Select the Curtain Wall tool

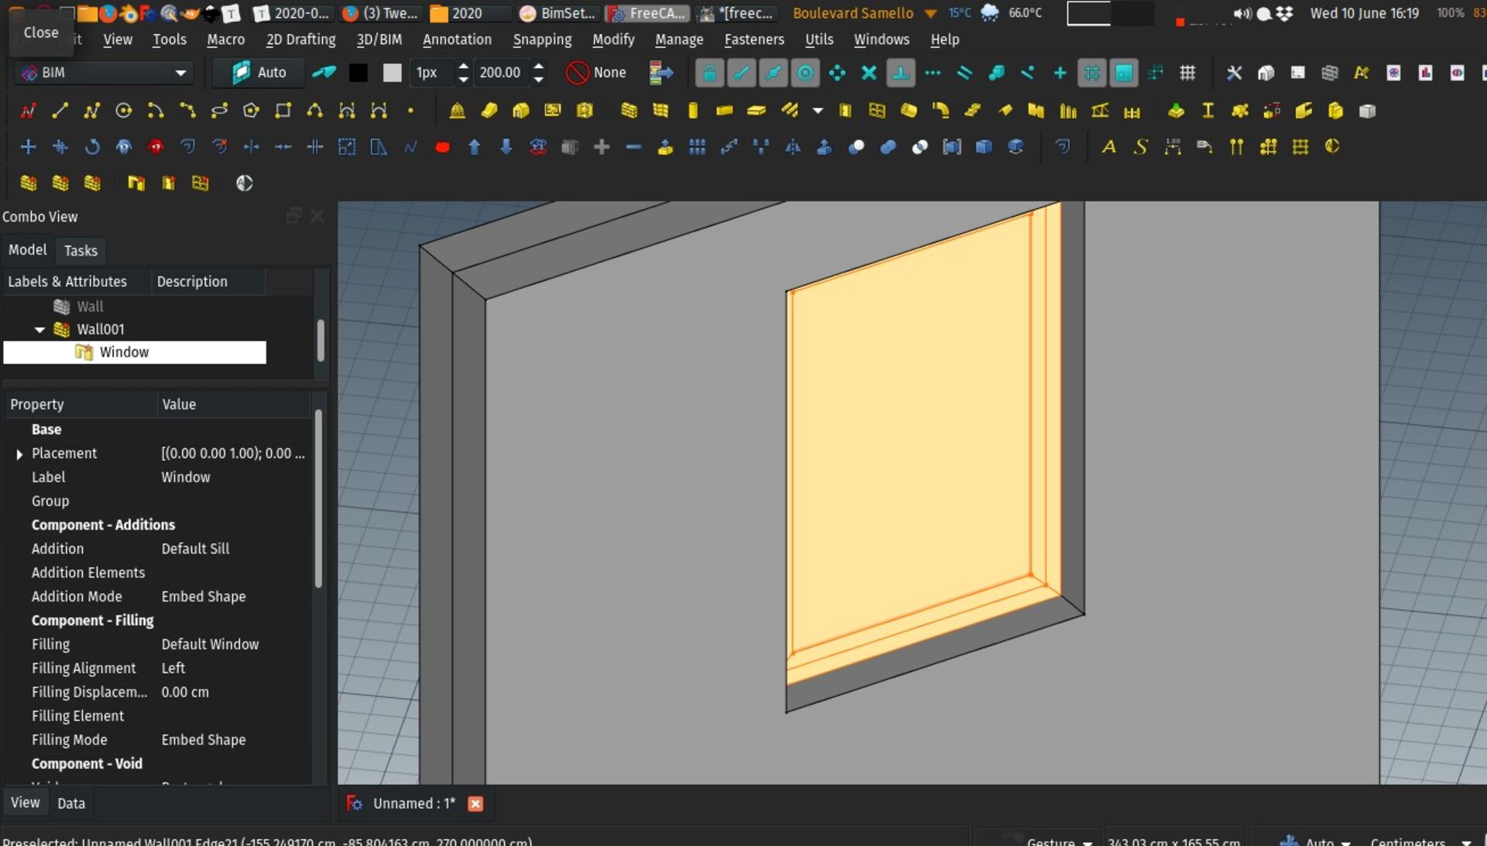[661, 111]
